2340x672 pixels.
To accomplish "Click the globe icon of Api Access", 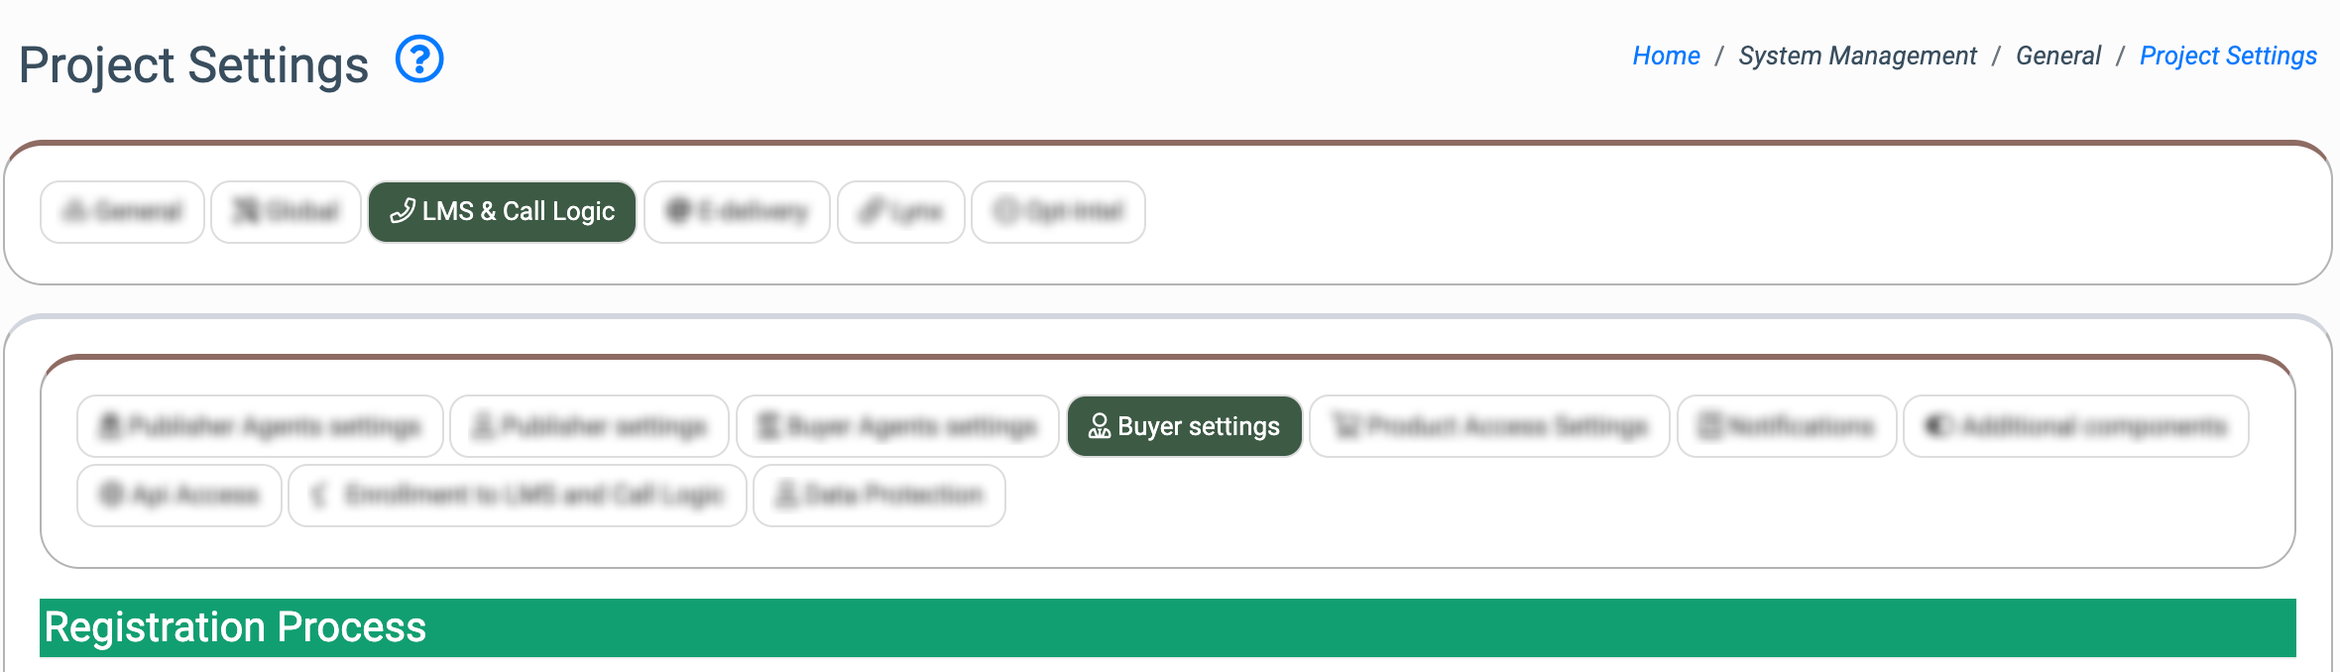I will (x=112, y=495).
